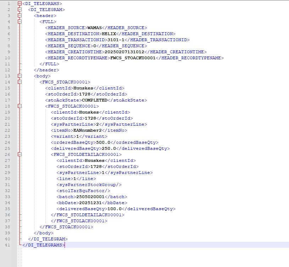
Task: Click Huuskes clientId value on line 27
Action: click(x=95, y=160)
